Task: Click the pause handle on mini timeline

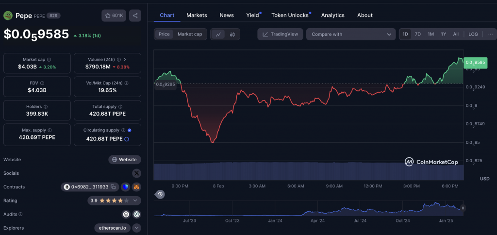Action: point(463,208)
